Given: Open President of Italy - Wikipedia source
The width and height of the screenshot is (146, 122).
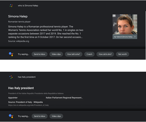Looking at the screenshot, I should tap(25, 102).
